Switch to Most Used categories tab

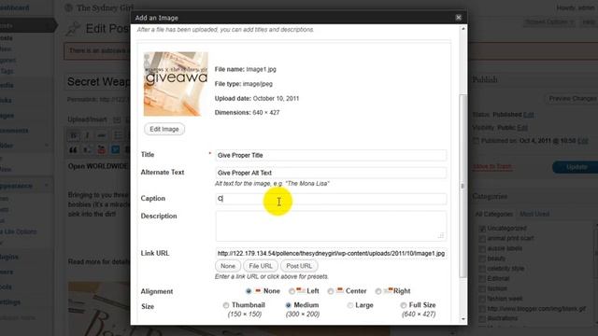tap(534, 214)
